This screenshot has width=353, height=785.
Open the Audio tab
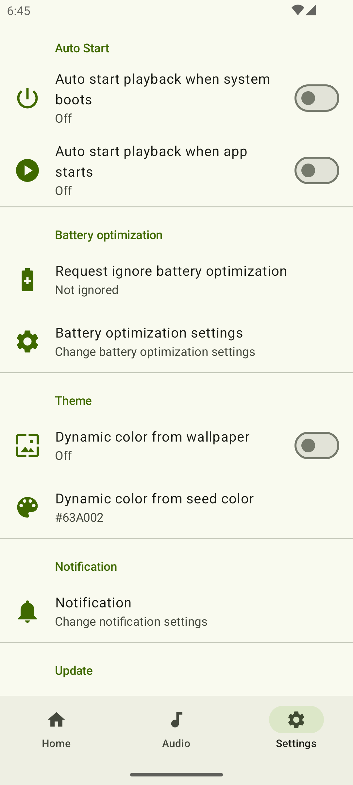click(176, 728)
